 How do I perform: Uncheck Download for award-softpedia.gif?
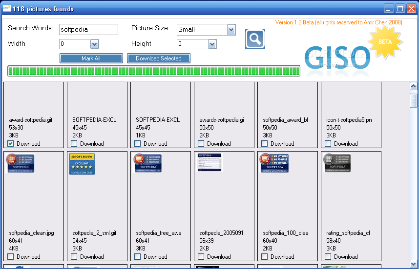coord(10,144)
